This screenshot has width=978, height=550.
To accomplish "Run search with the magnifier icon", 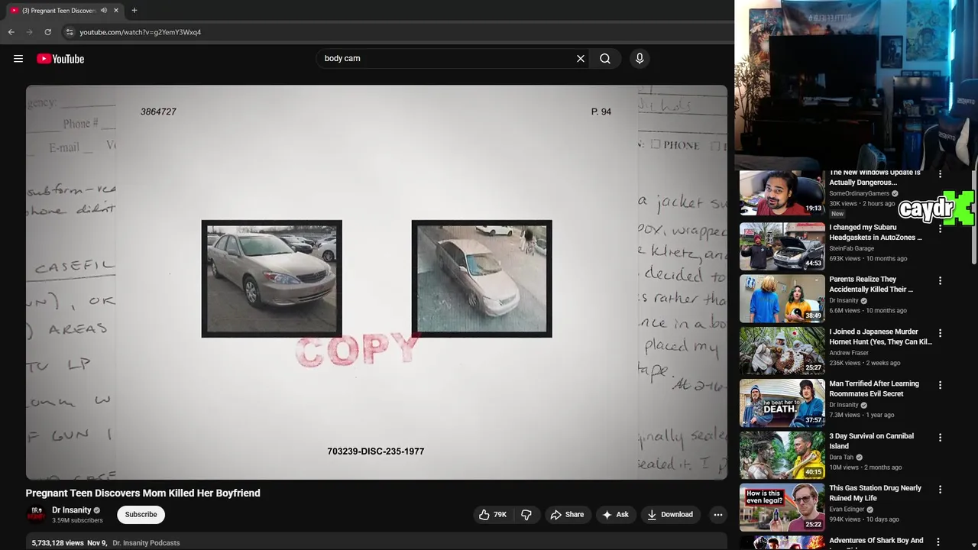I will [605, 58].
